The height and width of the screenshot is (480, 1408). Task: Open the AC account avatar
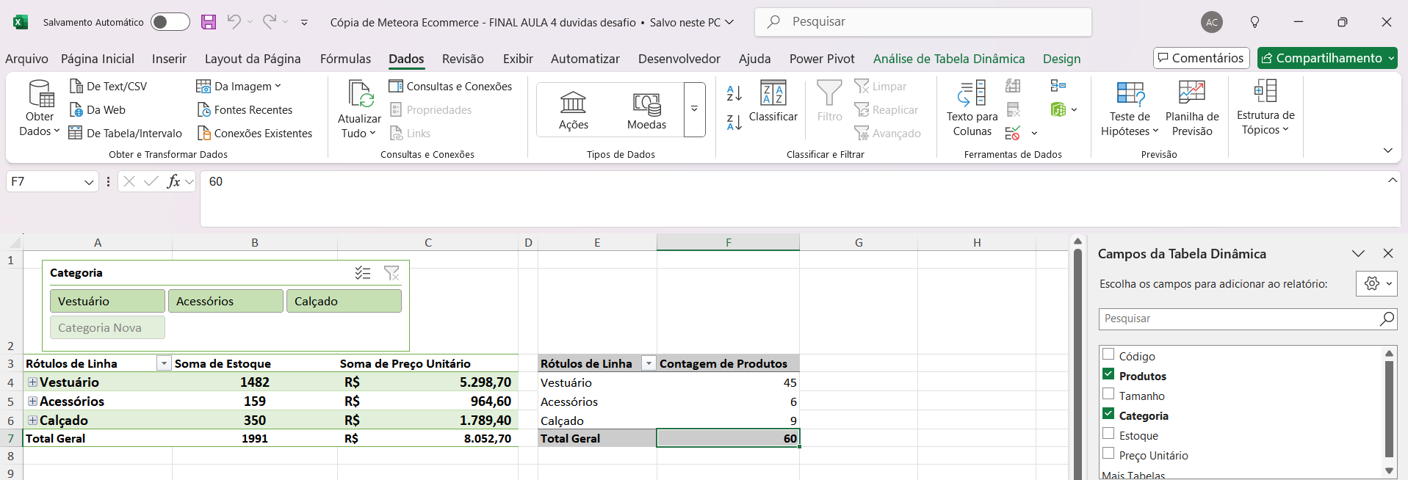tap(1212, 22)
